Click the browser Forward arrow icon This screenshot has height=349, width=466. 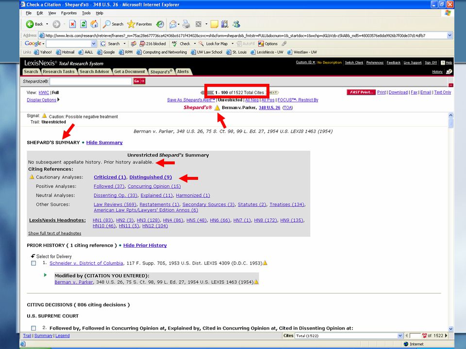pos(56,24)
